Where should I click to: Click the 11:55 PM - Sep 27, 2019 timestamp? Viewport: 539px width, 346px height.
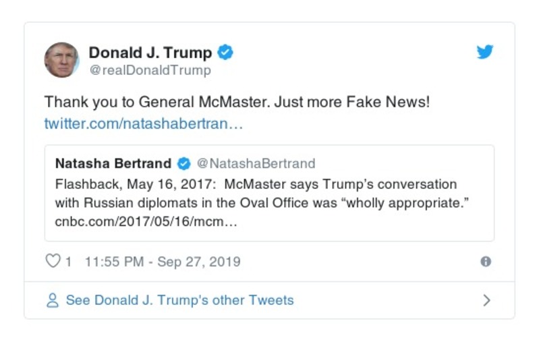pos(162,261)
